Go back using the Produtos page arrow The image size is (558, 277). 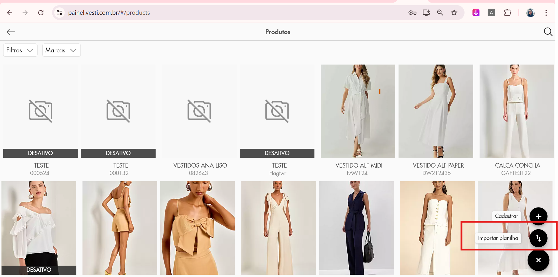pos(11,32)
